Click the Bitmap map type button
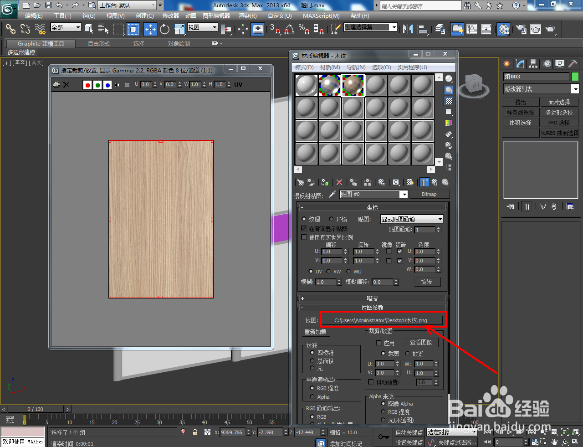Viewport: 583px width, 447px height. point(429,194)
